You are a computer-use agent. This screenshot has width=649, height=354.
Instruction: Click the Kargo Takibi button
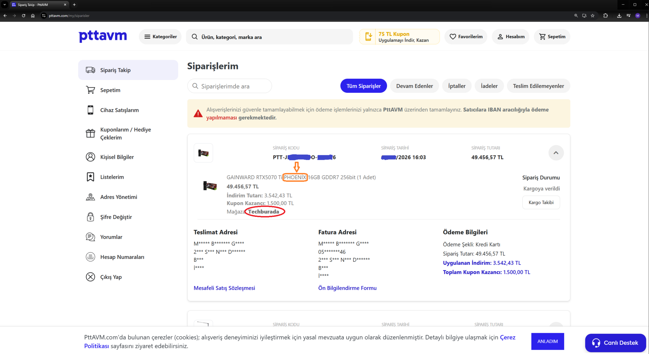[x=541, y=202]
